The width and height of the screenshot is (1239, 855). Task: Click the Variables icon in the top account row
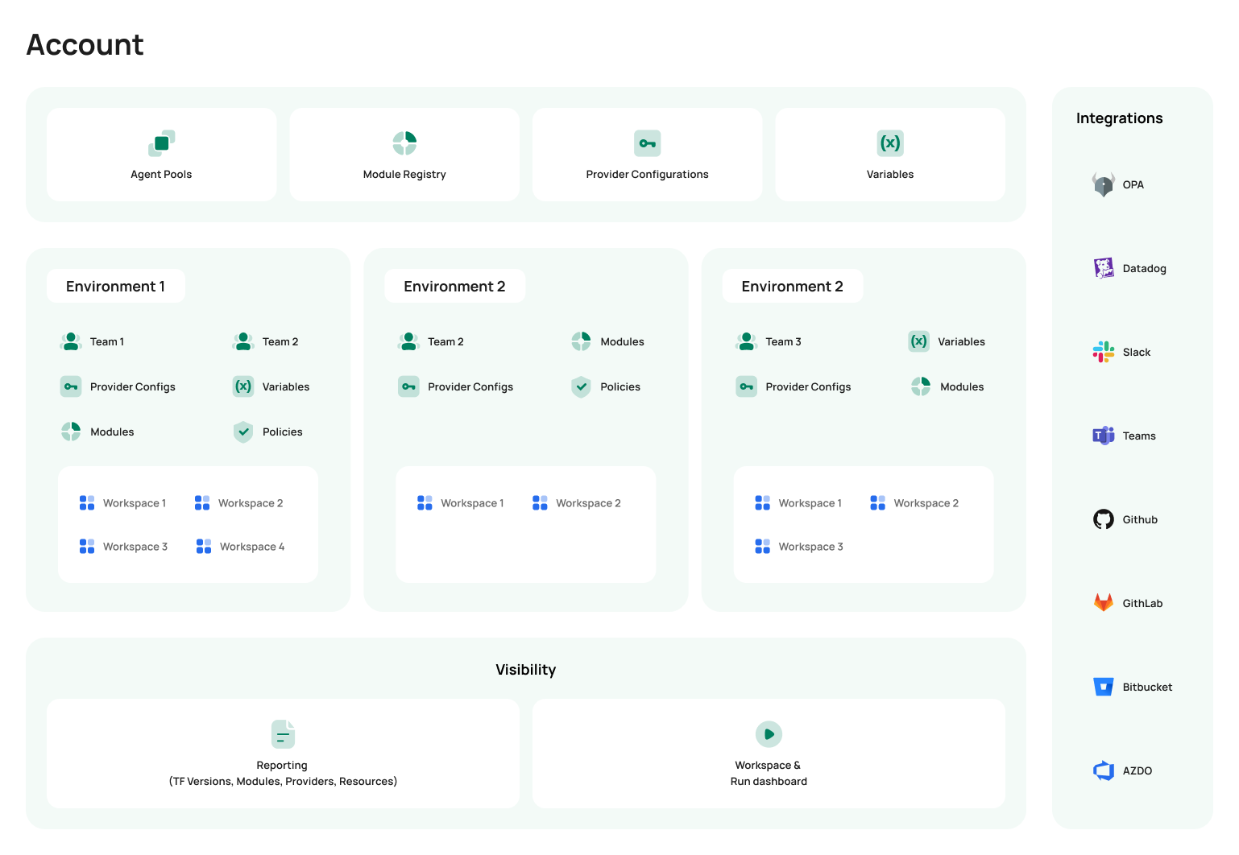pos(890,143)
